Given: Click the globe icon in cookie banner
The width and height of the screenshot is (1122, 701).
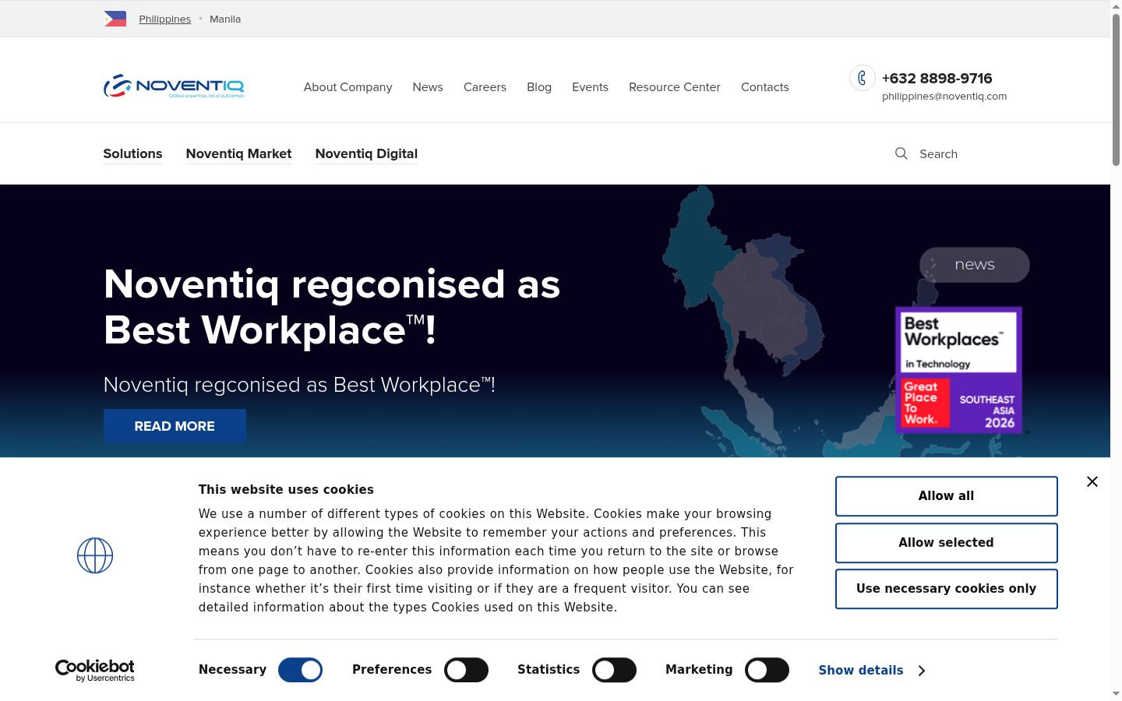Looking at the screenshot, I should [x=95, y=555].
